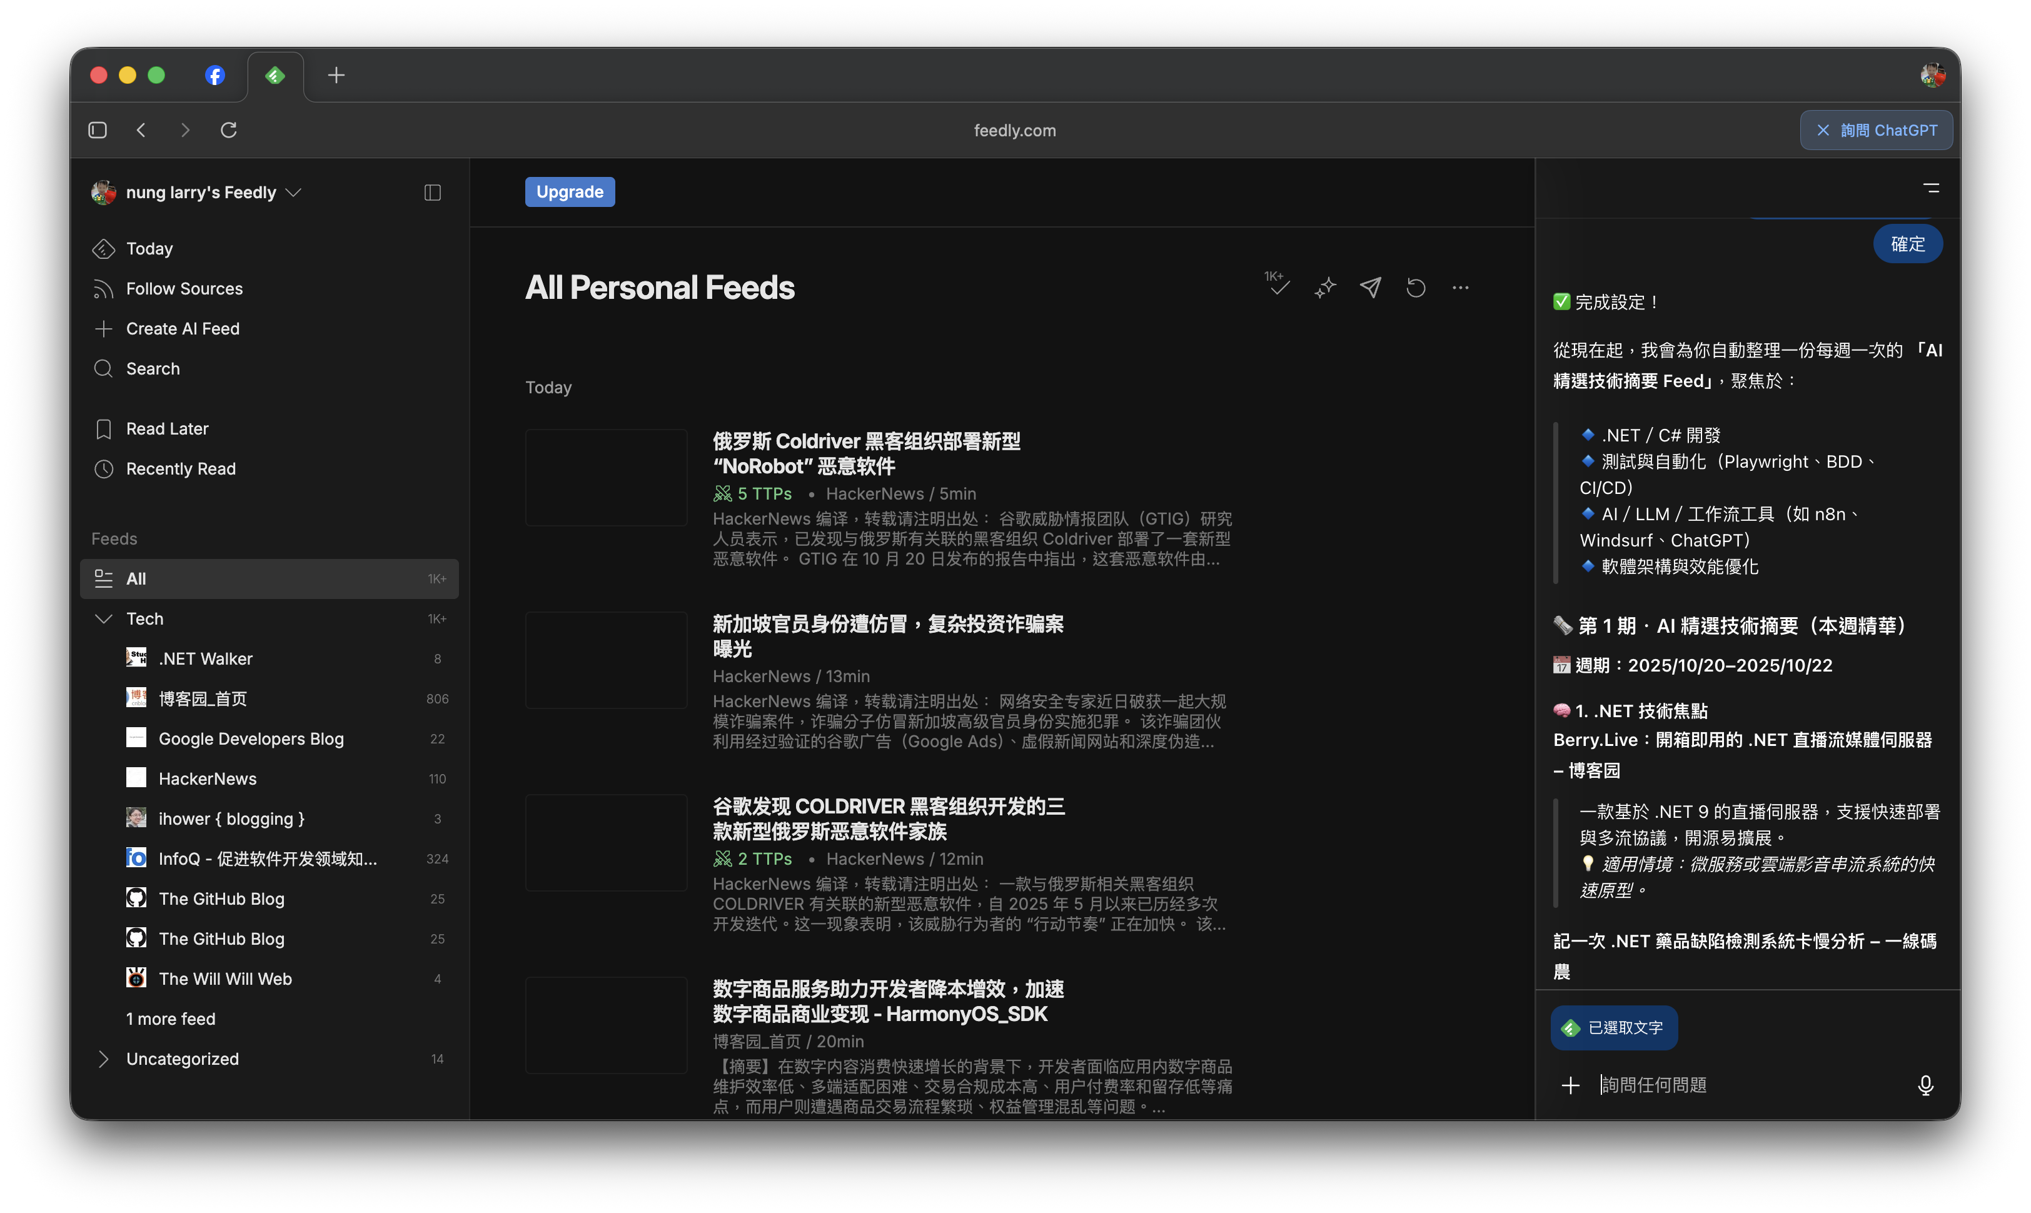
Task: Click the AI sparkle icon in feed header
Action: coord(1325,288)
